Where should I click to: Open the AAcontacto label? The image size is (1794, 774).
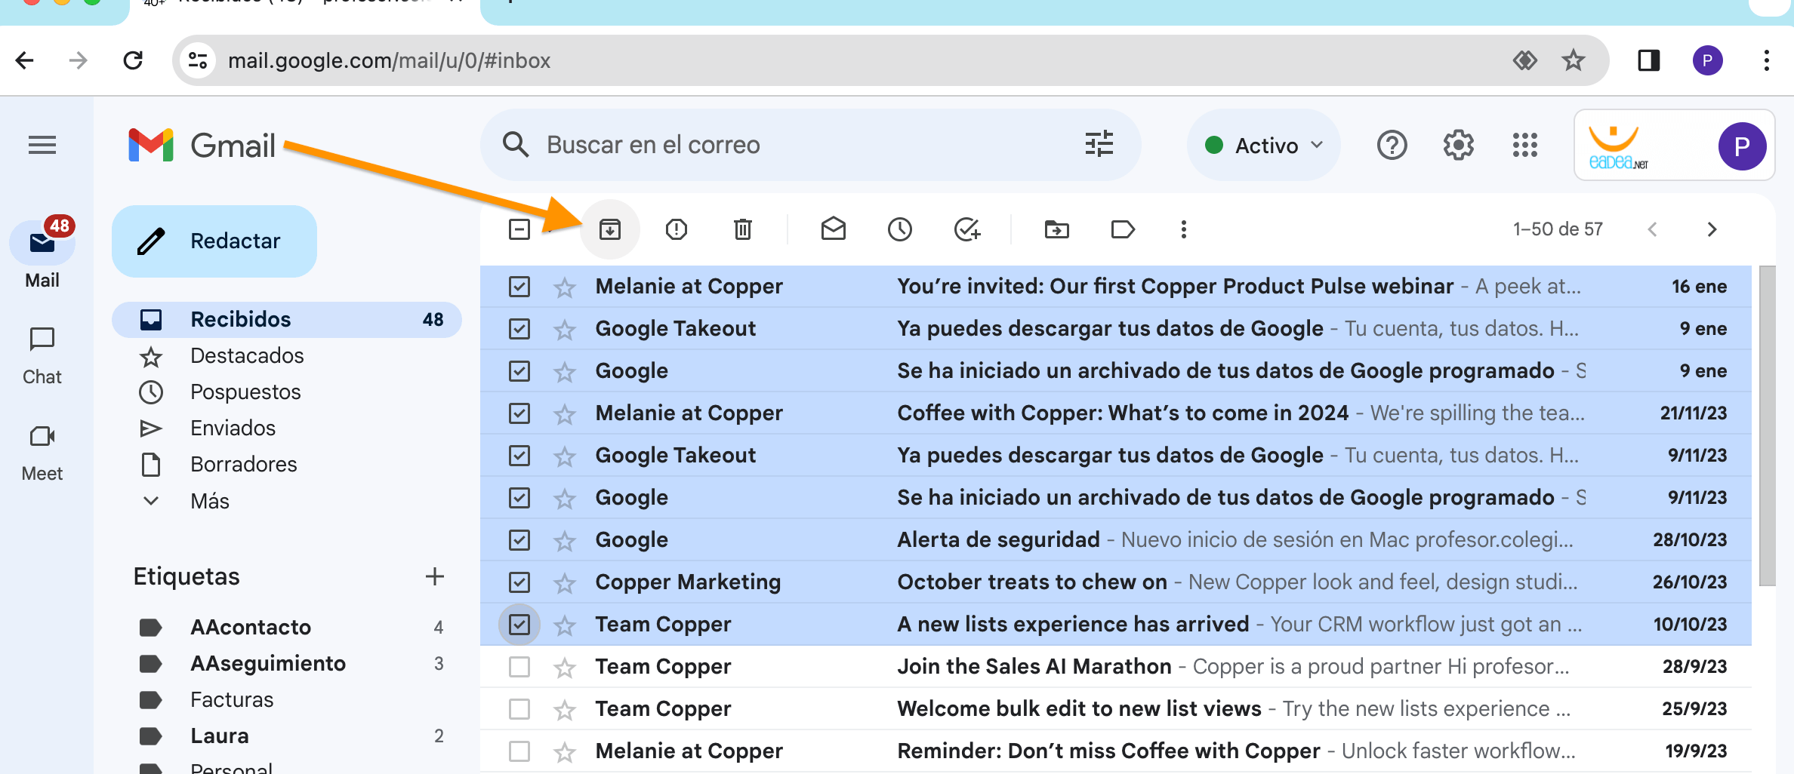coord(250,628)
